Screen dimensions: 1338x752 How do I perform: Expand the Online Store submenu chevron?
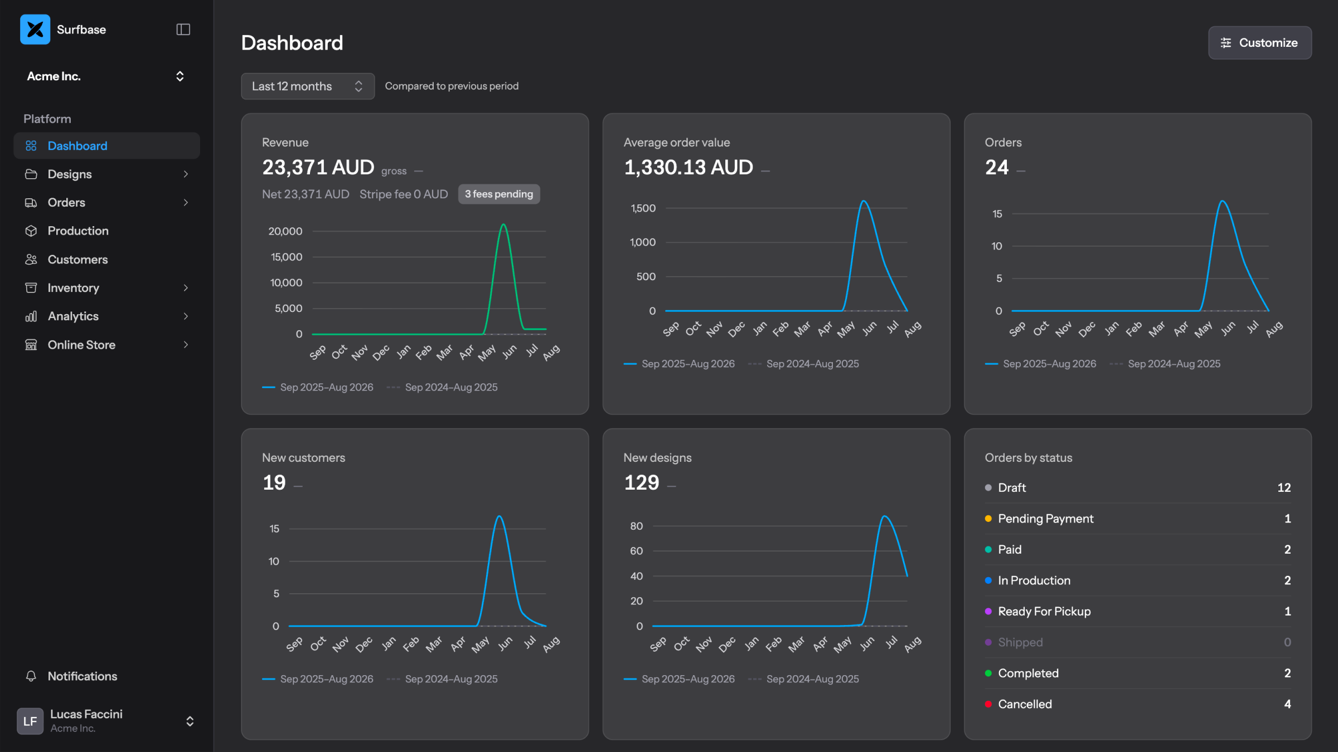tap(186, 345)
